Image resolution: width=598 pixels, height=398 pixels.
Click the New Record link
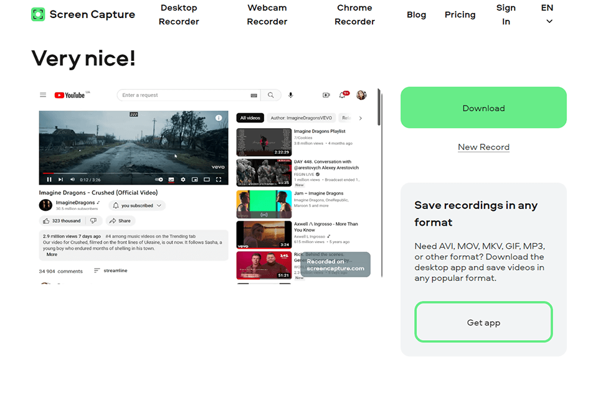coord(483,147)
